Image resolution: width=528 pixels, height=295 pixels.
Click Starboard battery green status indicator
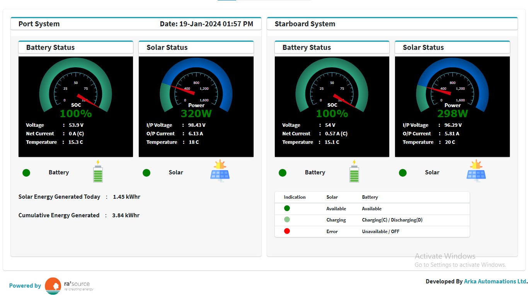(283, 173)
